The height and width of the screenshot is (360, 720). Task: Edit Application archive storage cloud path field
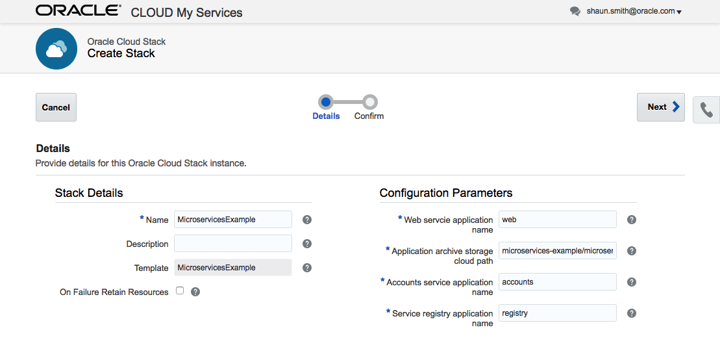[x=558, y=251]
